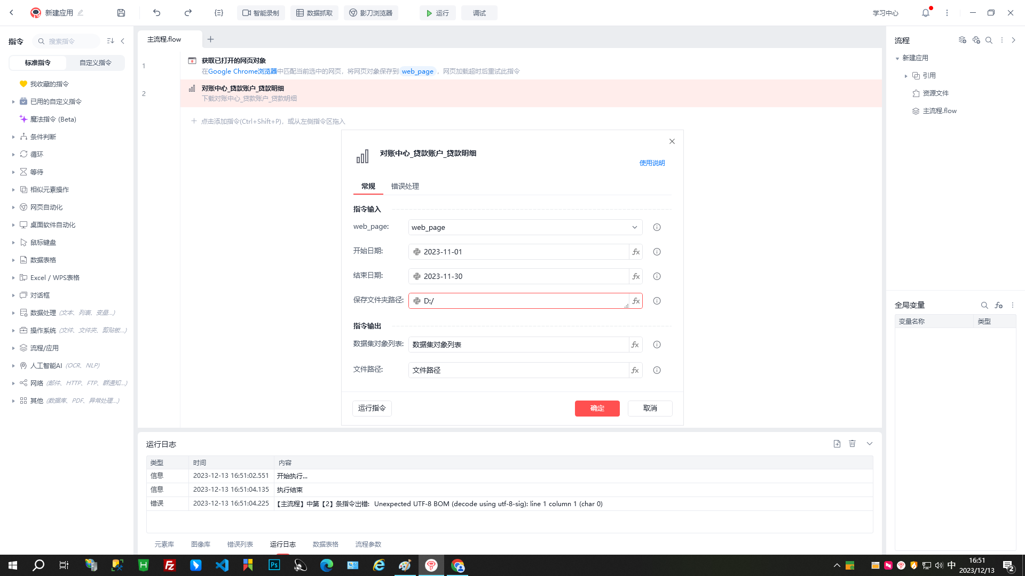This screenshot has height=576, width=1025.
Task: Click the 数据抓取 toolbar button
Action: click(314, 13)
